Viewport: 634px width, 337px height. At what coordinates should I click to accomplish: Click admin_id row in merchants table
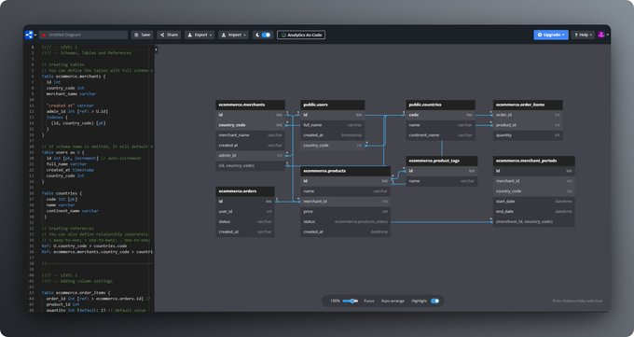[250, 156]
